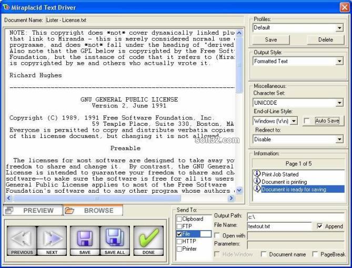The image size is (352, 268).
Task: Click 'GNU GENERAL PUBLIC LICENSE' heading text
Action: pos(129,100)
